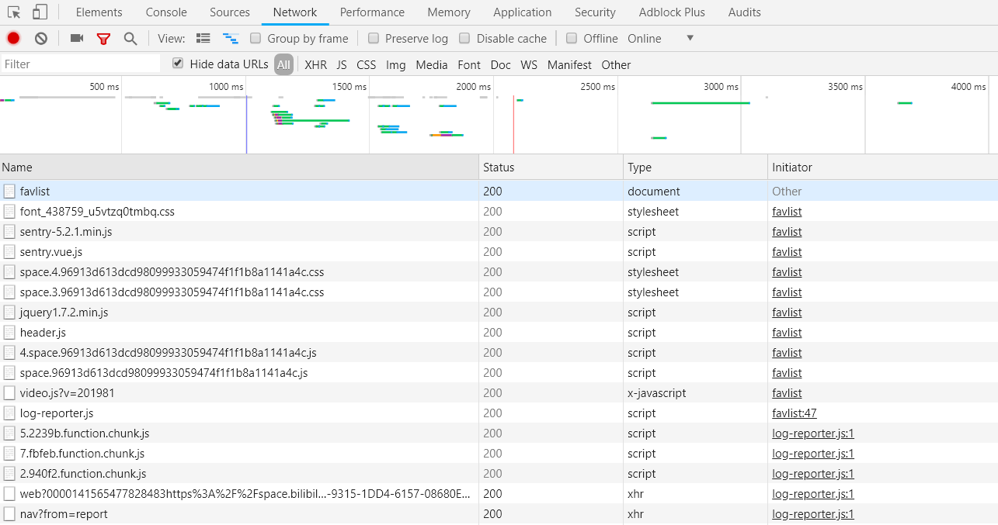Viewport: 998px width, 525px height.
Task: Switch to the Application tab
Action: tap(523, 12)
